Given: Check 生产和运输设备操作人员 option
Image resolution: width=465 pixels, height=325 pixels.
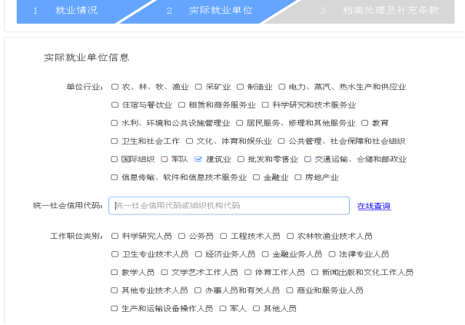Looking at the screenshot, I should pyautogui.click(x=115, y=308).
